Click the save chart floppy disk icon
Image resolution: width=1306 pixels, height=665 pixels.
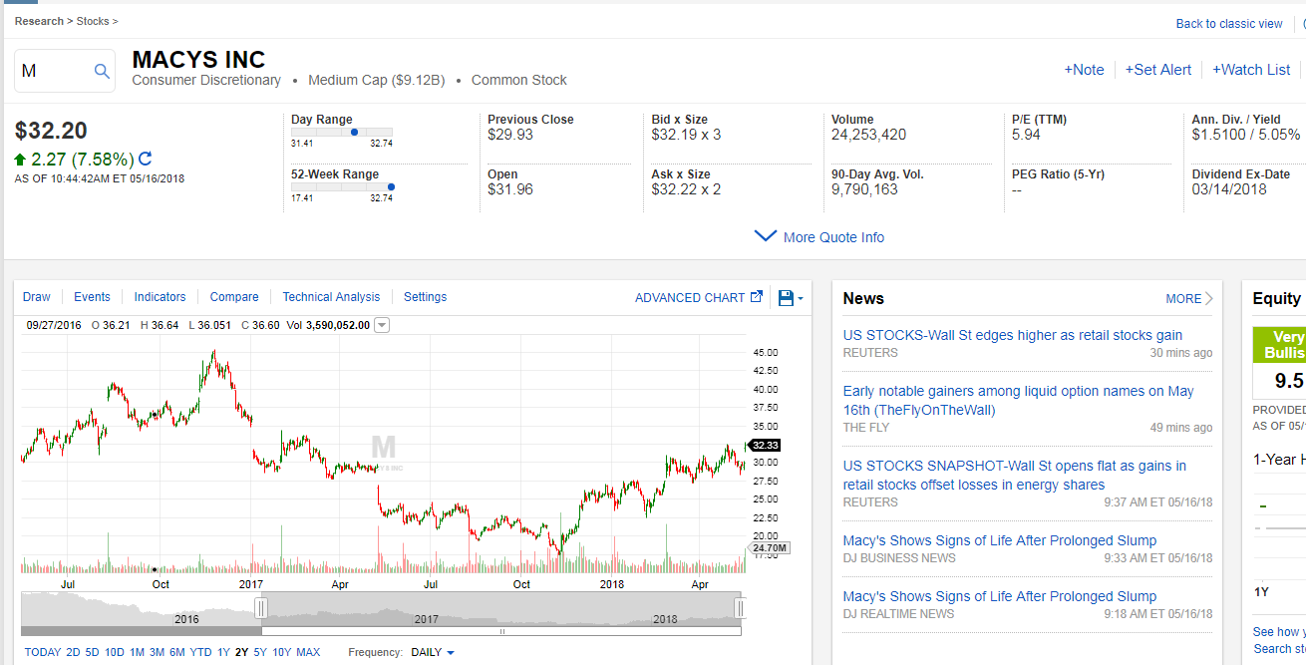click(786, 298)
